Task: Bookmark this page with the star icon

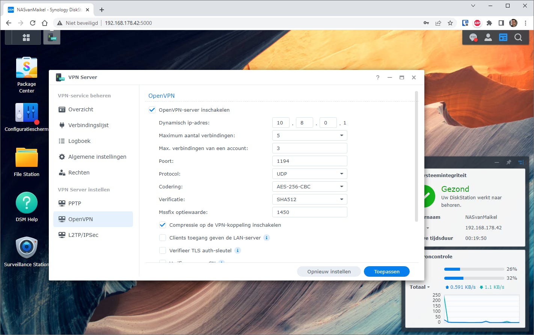Action: [x=450, y=23]
